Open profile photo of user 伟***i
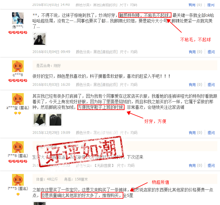 tap(18, 18)
